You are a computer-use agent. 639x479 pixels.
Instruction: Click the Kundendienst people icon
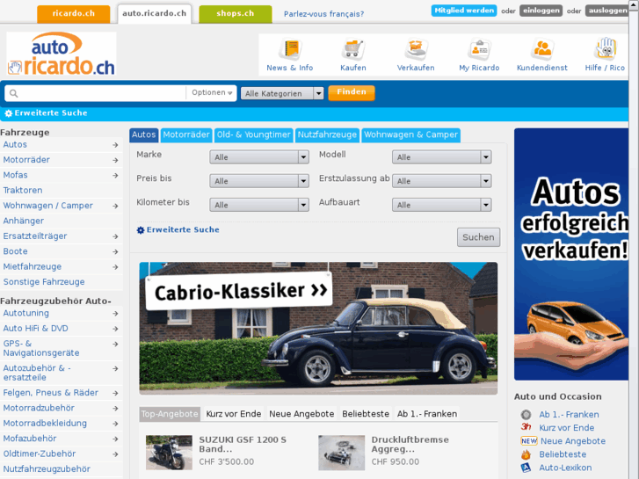(542, 49)
